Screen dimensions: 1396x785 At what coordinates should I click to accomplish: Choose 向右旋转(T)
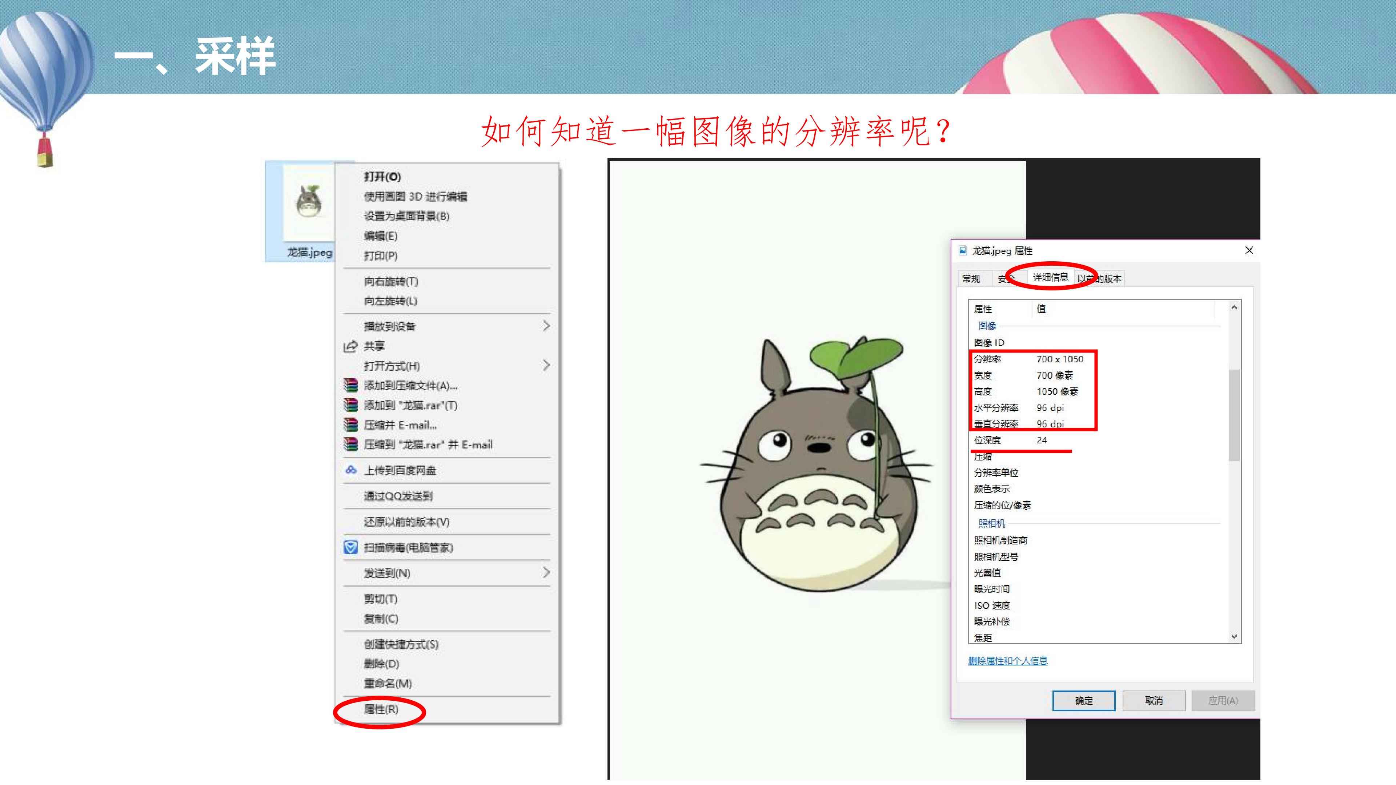click(x=391, y=281)
